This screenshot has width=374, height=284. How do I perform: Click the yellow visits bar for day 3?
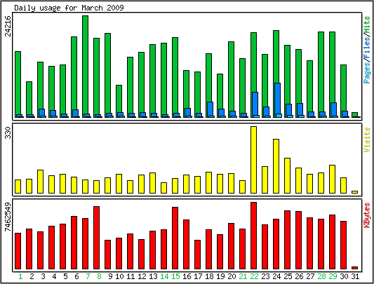(x=40, y=182)
